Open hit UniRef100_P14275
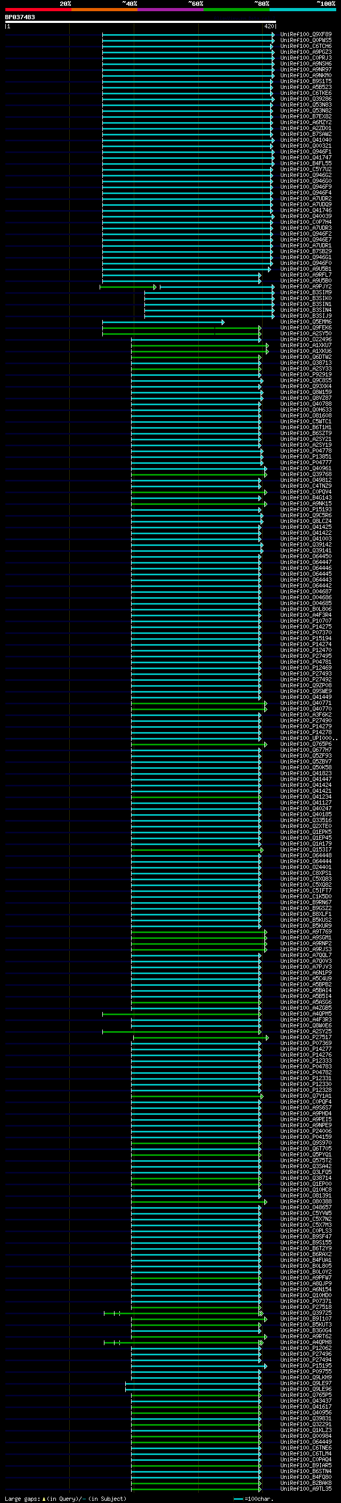The width and height of the screenshot is (341, 1503). (x=306, y=627)
